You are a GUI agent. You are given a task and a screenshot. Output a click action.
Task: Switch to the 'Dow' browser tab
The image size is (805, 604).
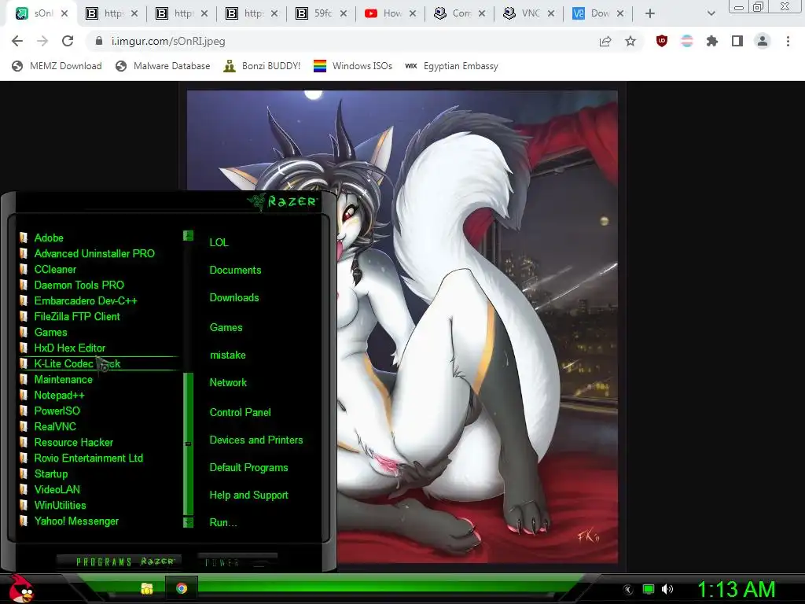[x=598, y=13]
